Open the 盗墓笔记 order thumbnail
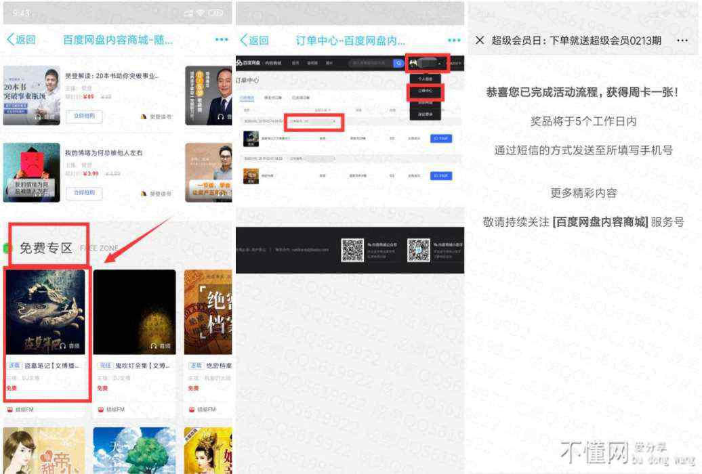This screenshot has width=702, height=474. pyautogui.click(x=251, y=139)
